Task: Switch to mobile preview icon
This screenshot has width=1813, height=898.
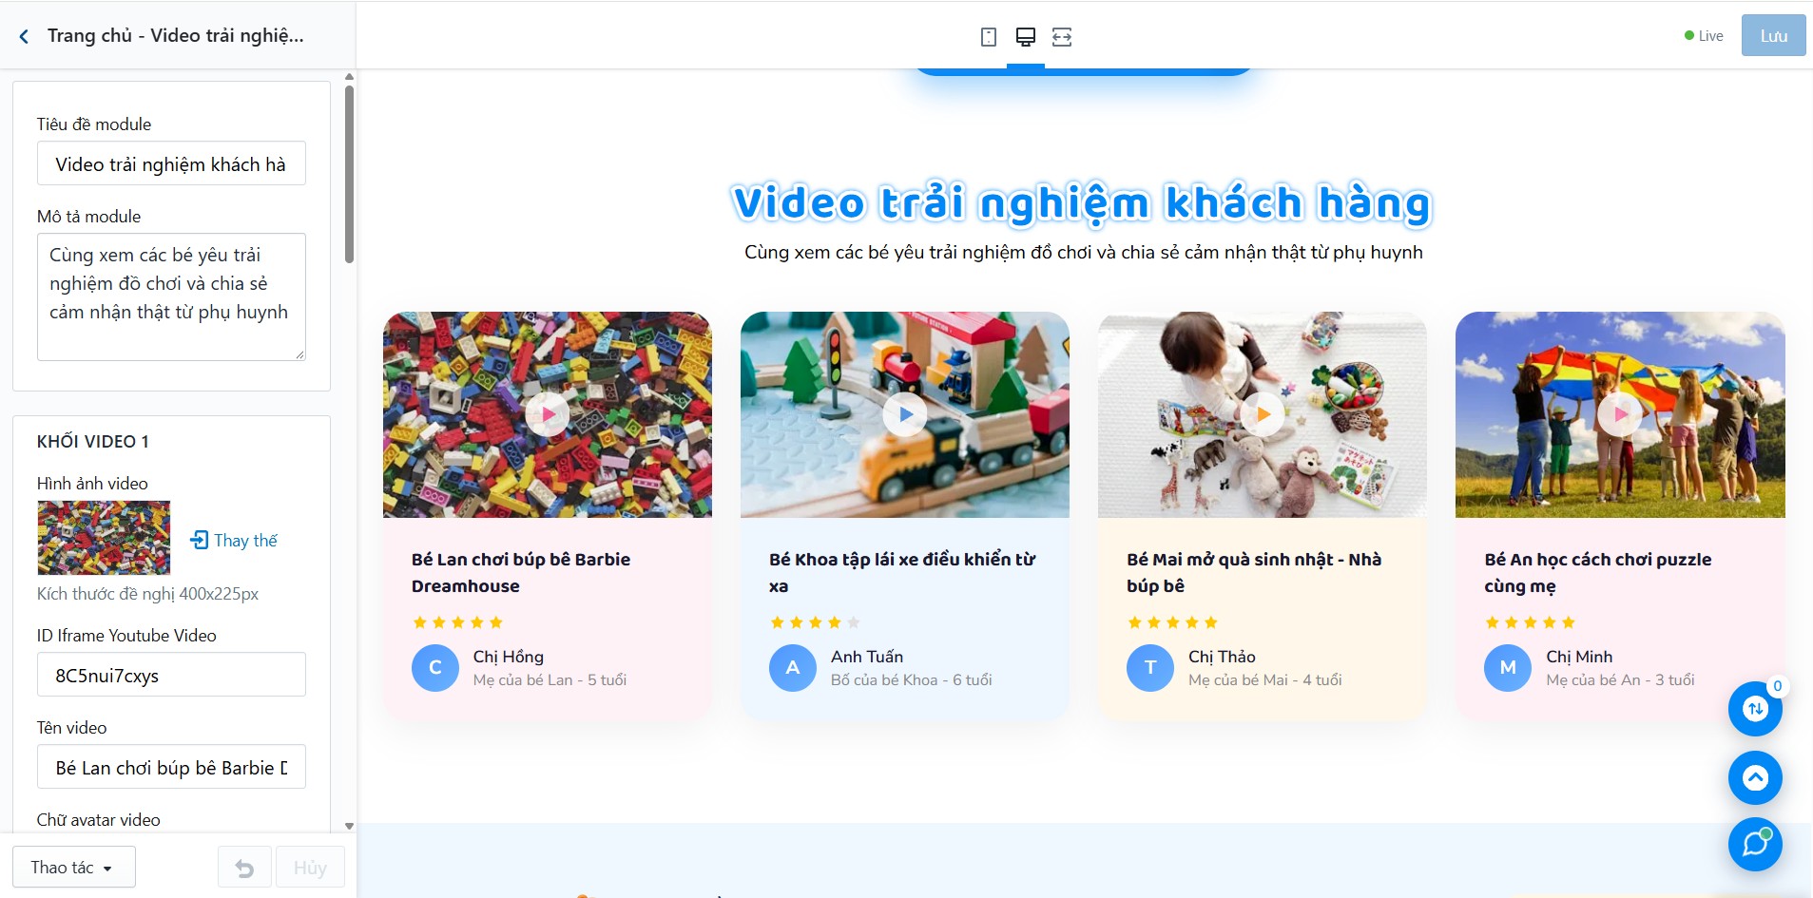Action: pos(989,37)
